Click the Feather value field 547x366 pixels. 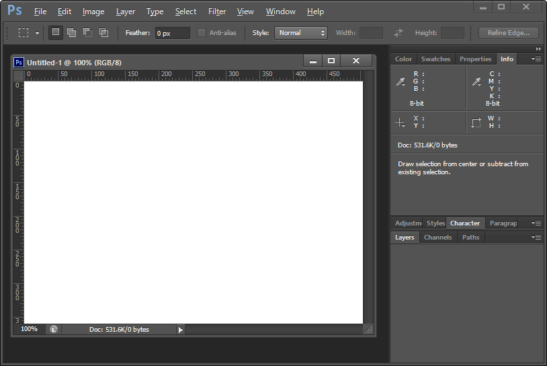click(x=172, y=33)
